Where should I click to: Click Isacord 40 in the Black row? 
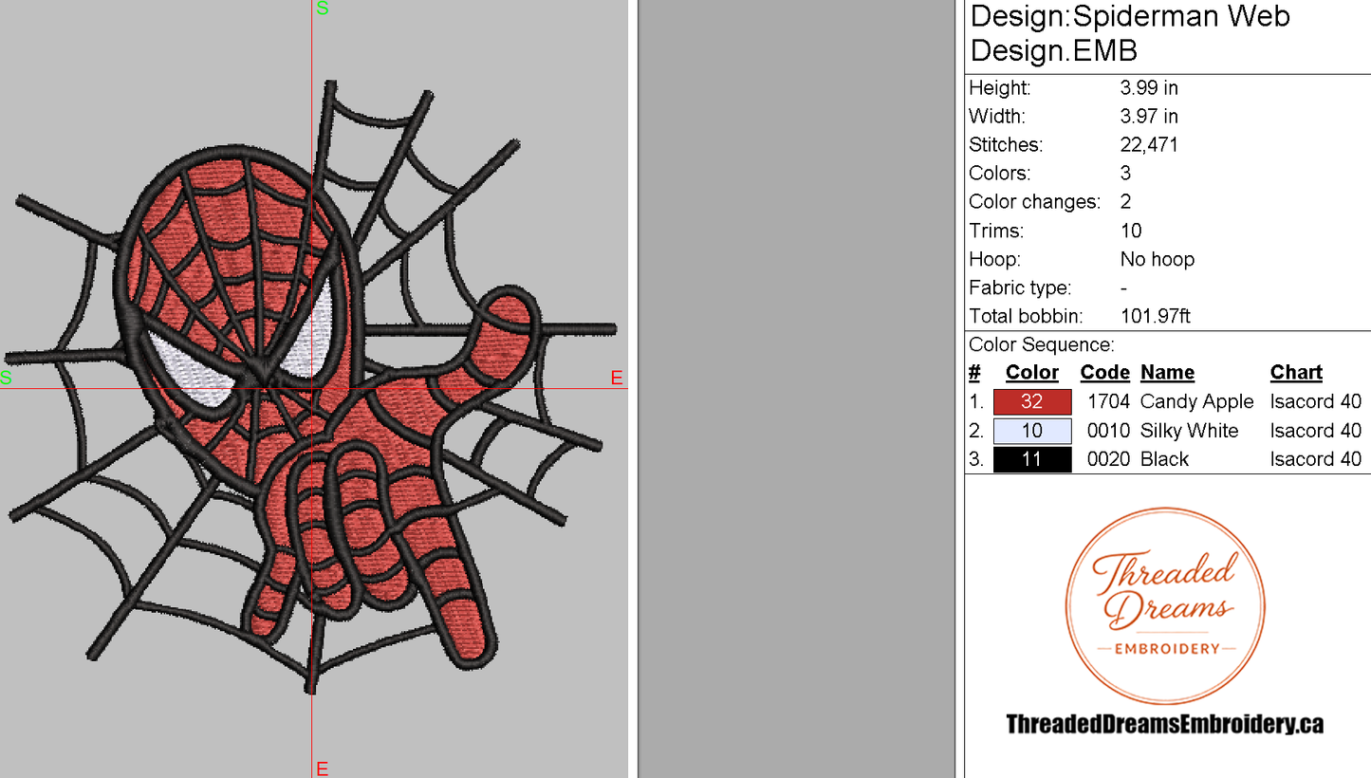1316,459
